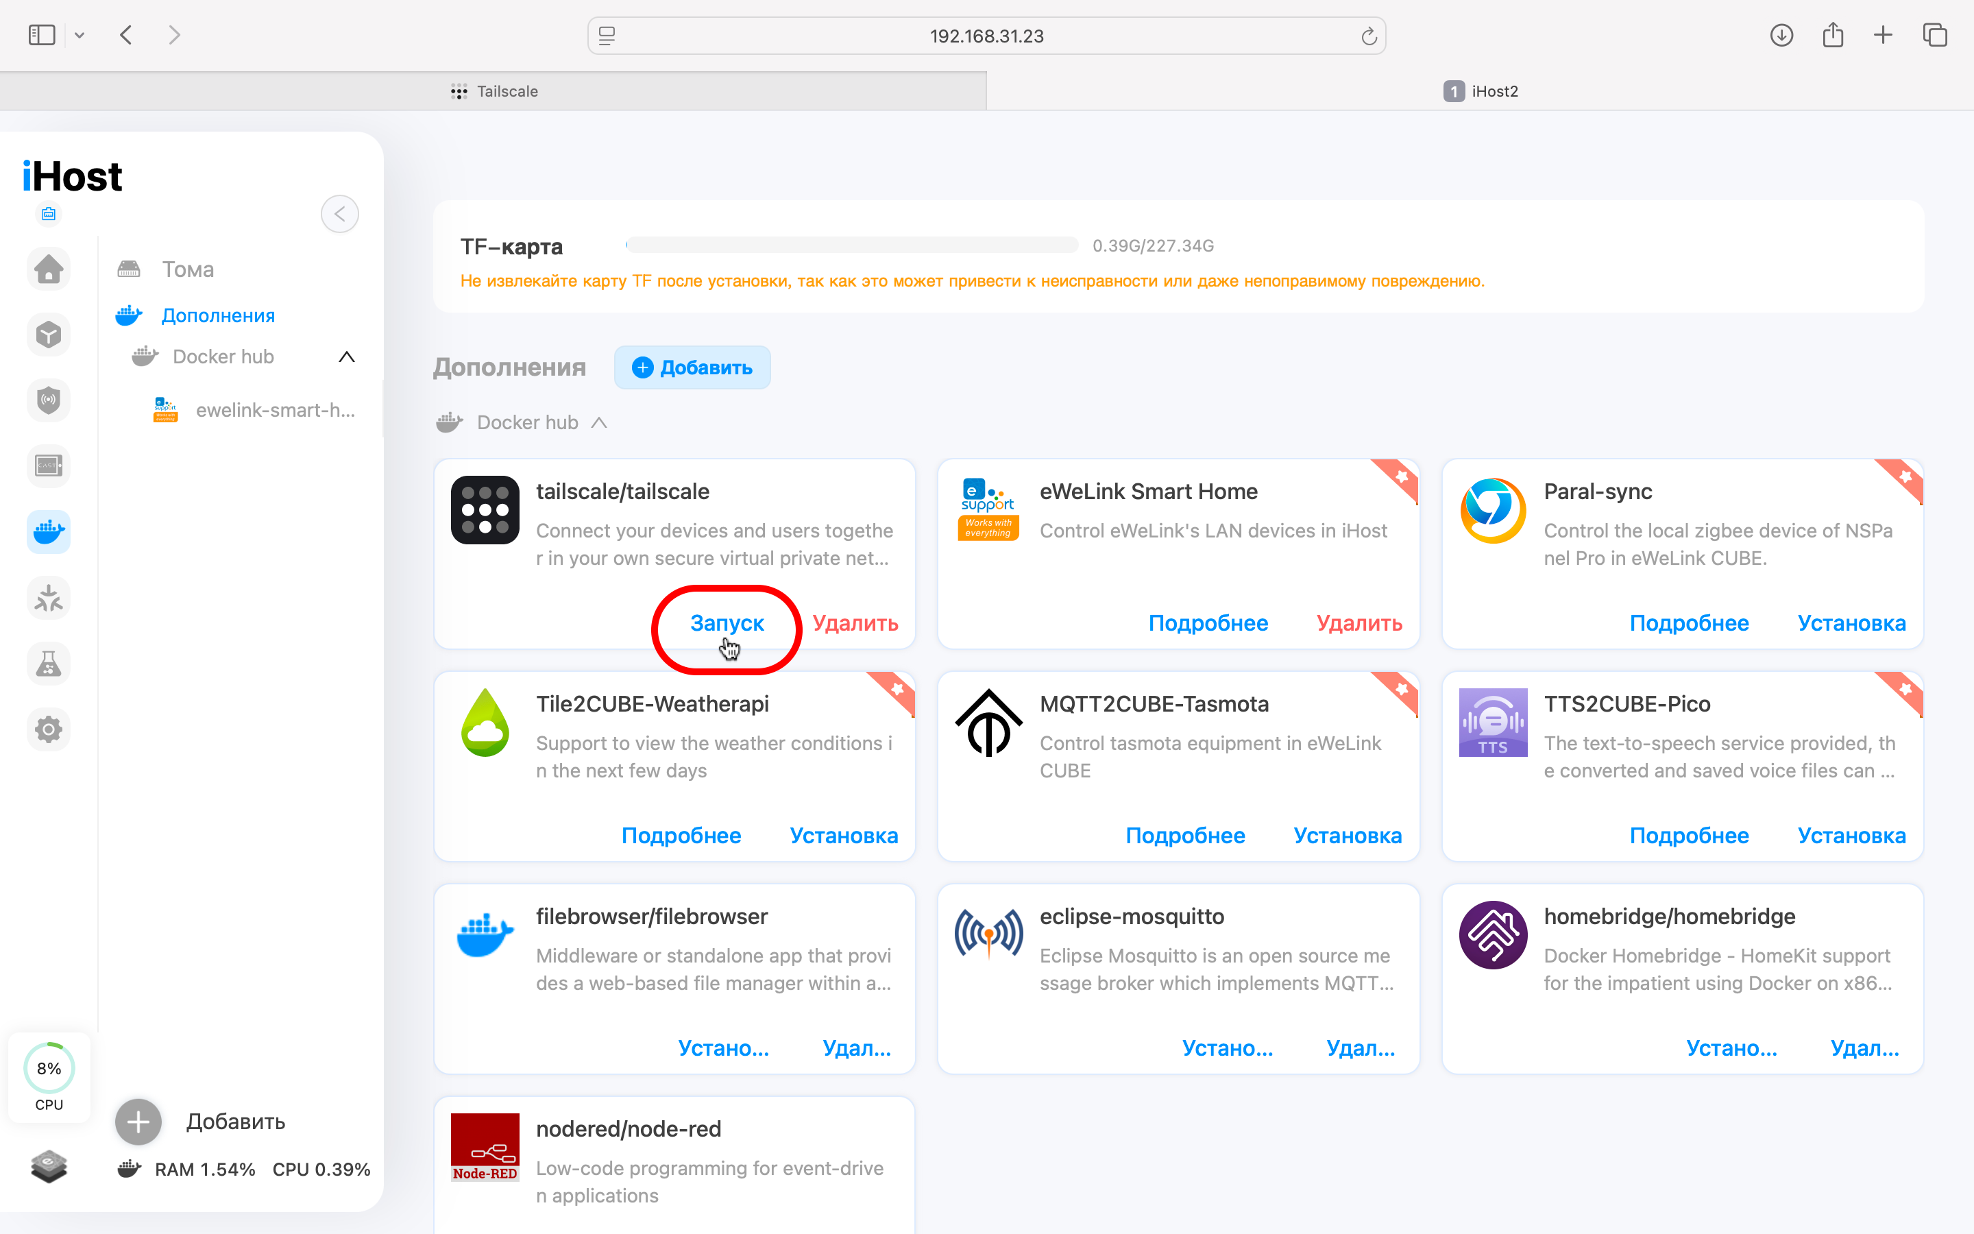Click the eclipse-mosquitto icon
1974x1234 pixels.
point(988,934)
